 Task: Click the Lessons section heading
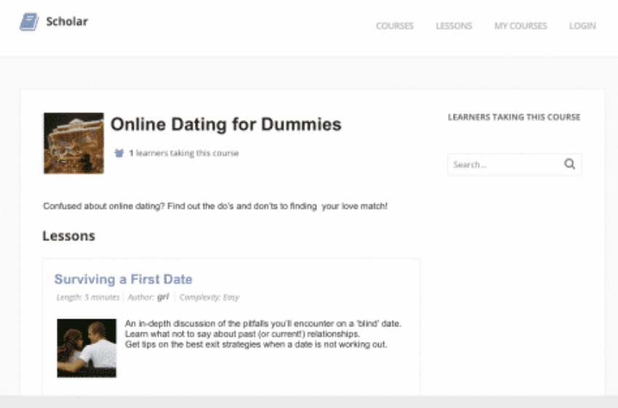pyautogui.click(x=69, y=236)
